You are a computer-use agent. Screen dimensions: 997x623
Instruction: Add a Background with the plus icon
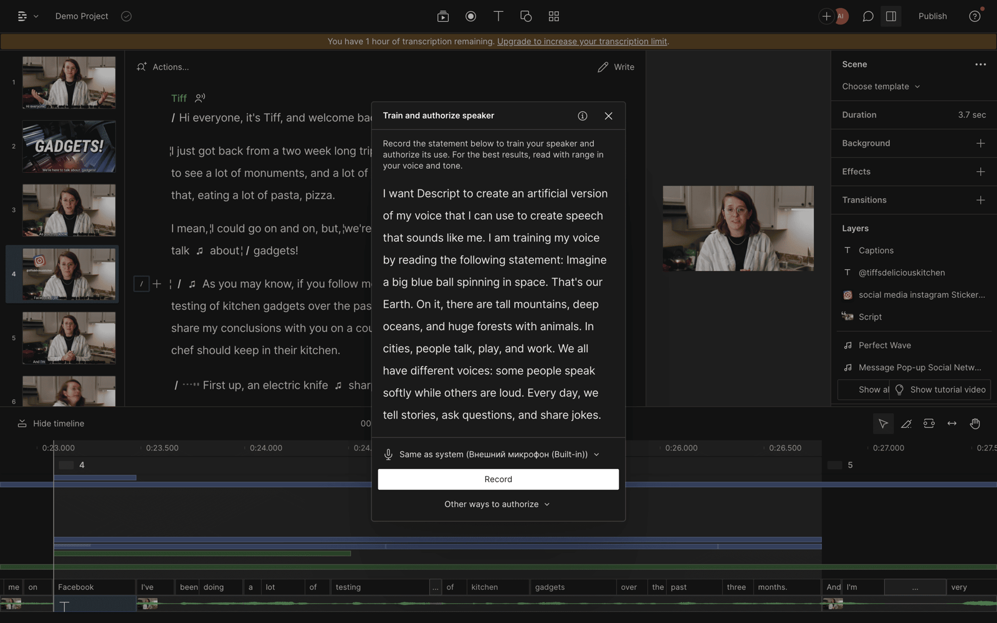(x=981, y=143)
